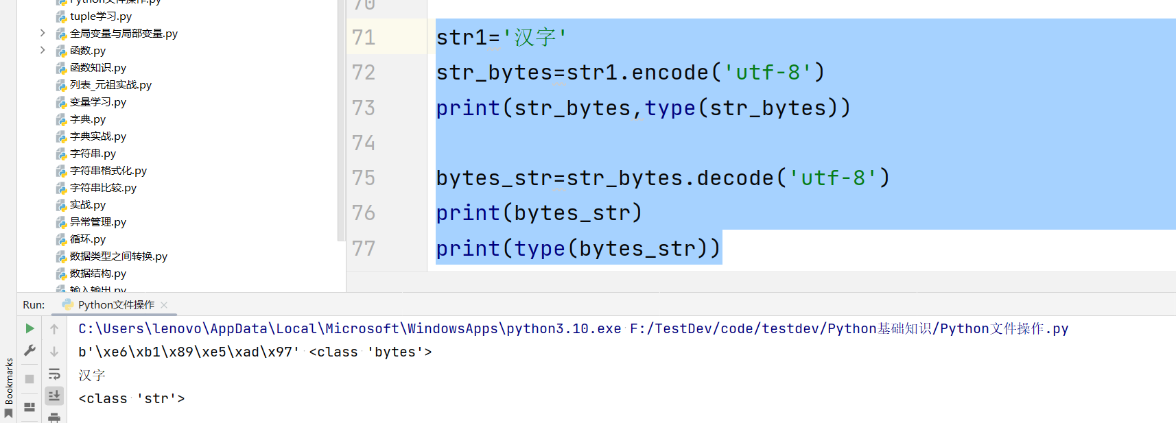Select the Python文件操作 run tab
The height and width of the screenshot is (423, 1176).
point(115,304)
